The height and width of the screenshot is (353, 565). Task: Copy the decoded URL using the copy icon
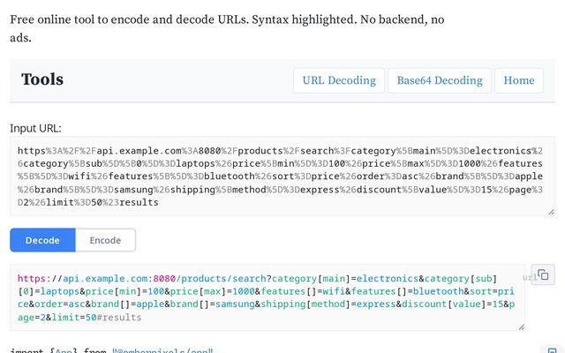544,274
